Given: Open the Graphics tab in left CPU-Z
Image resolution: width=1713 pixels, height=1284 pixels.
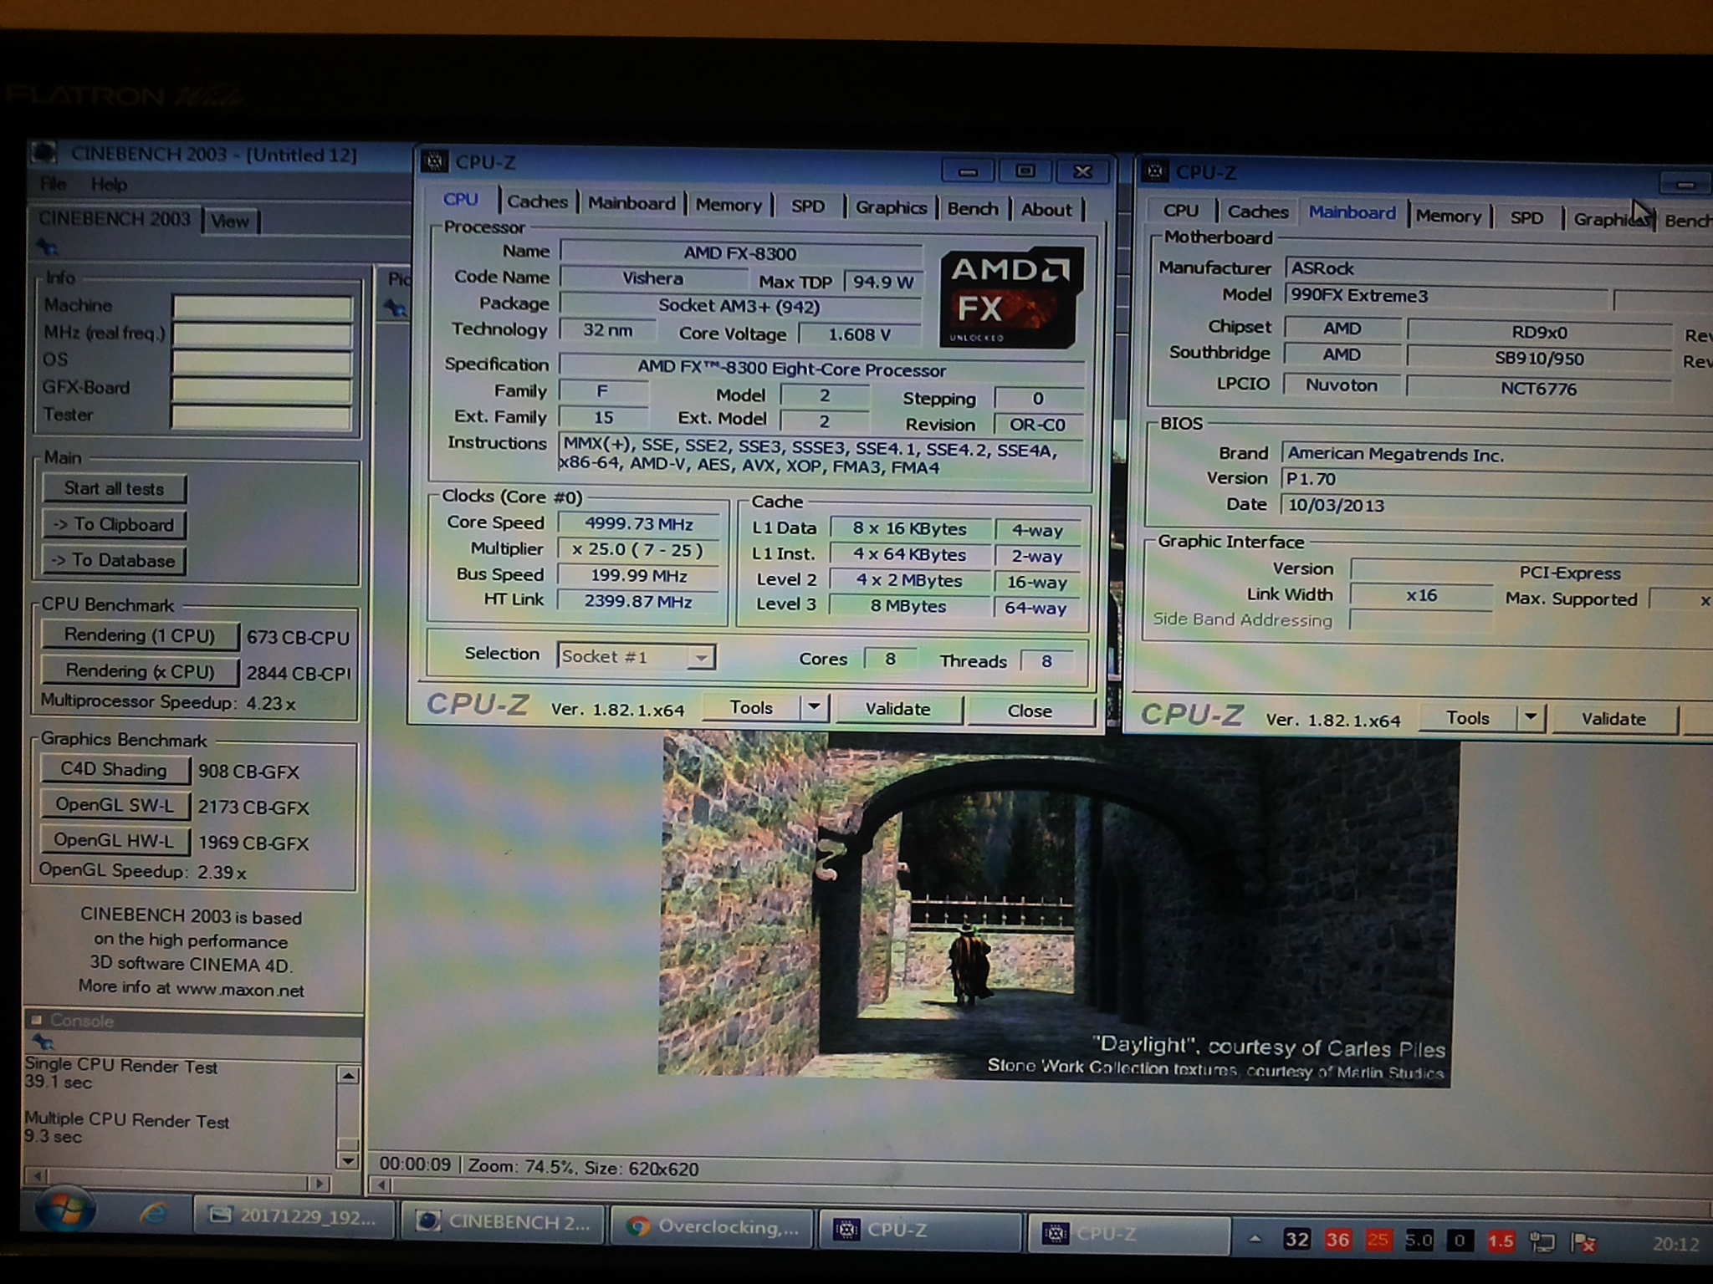Looking at the screenshot, I should 891,207.
